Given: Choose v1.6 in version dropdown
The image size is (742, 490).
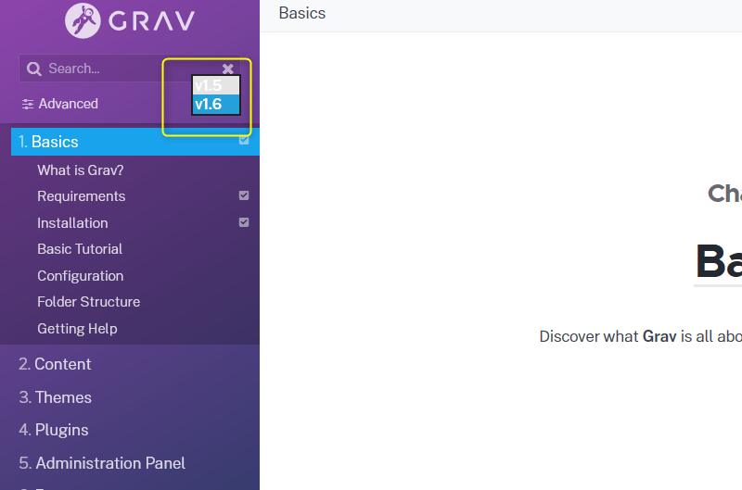Looking at the screenshot, I should pyautogui.click(x=216, y=104).
